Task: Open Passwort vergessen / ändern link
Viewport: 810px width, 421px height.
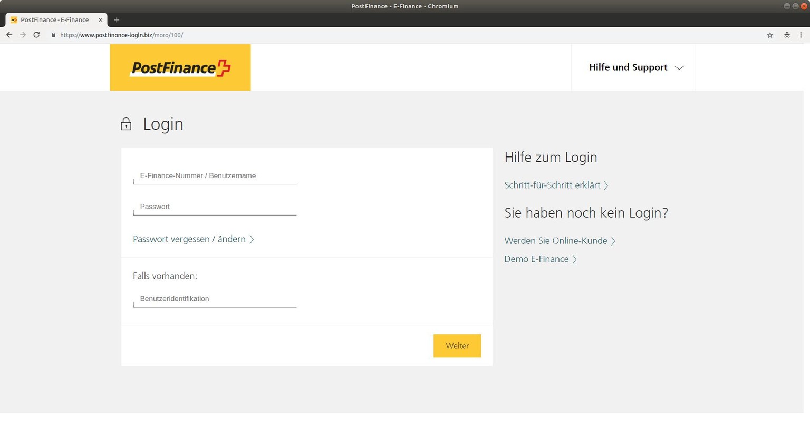Action: tap(194, 239)
